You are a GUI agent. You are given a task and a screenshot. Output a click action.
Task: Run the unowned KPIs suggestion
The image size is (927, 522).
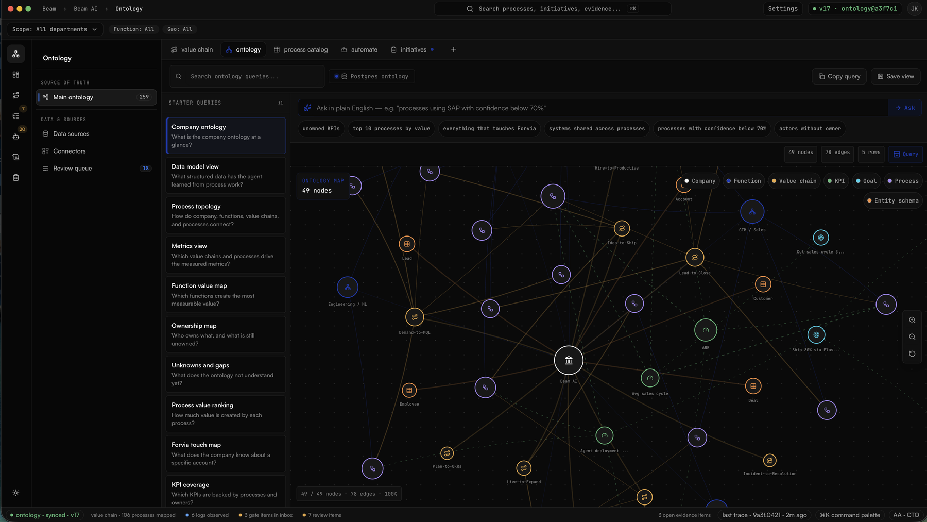(321, 129)
